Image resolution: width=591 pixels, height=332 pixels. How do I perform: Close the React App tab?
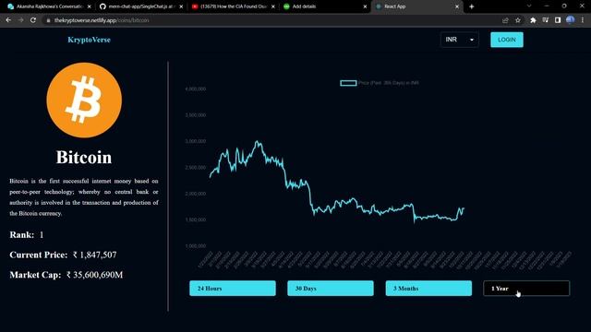click(x=457, y=6)
